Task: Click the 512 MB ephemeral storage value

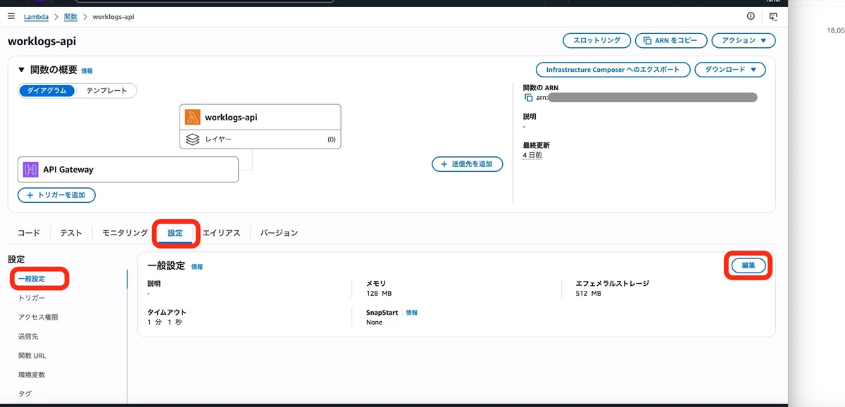Action: coord(589,293)
